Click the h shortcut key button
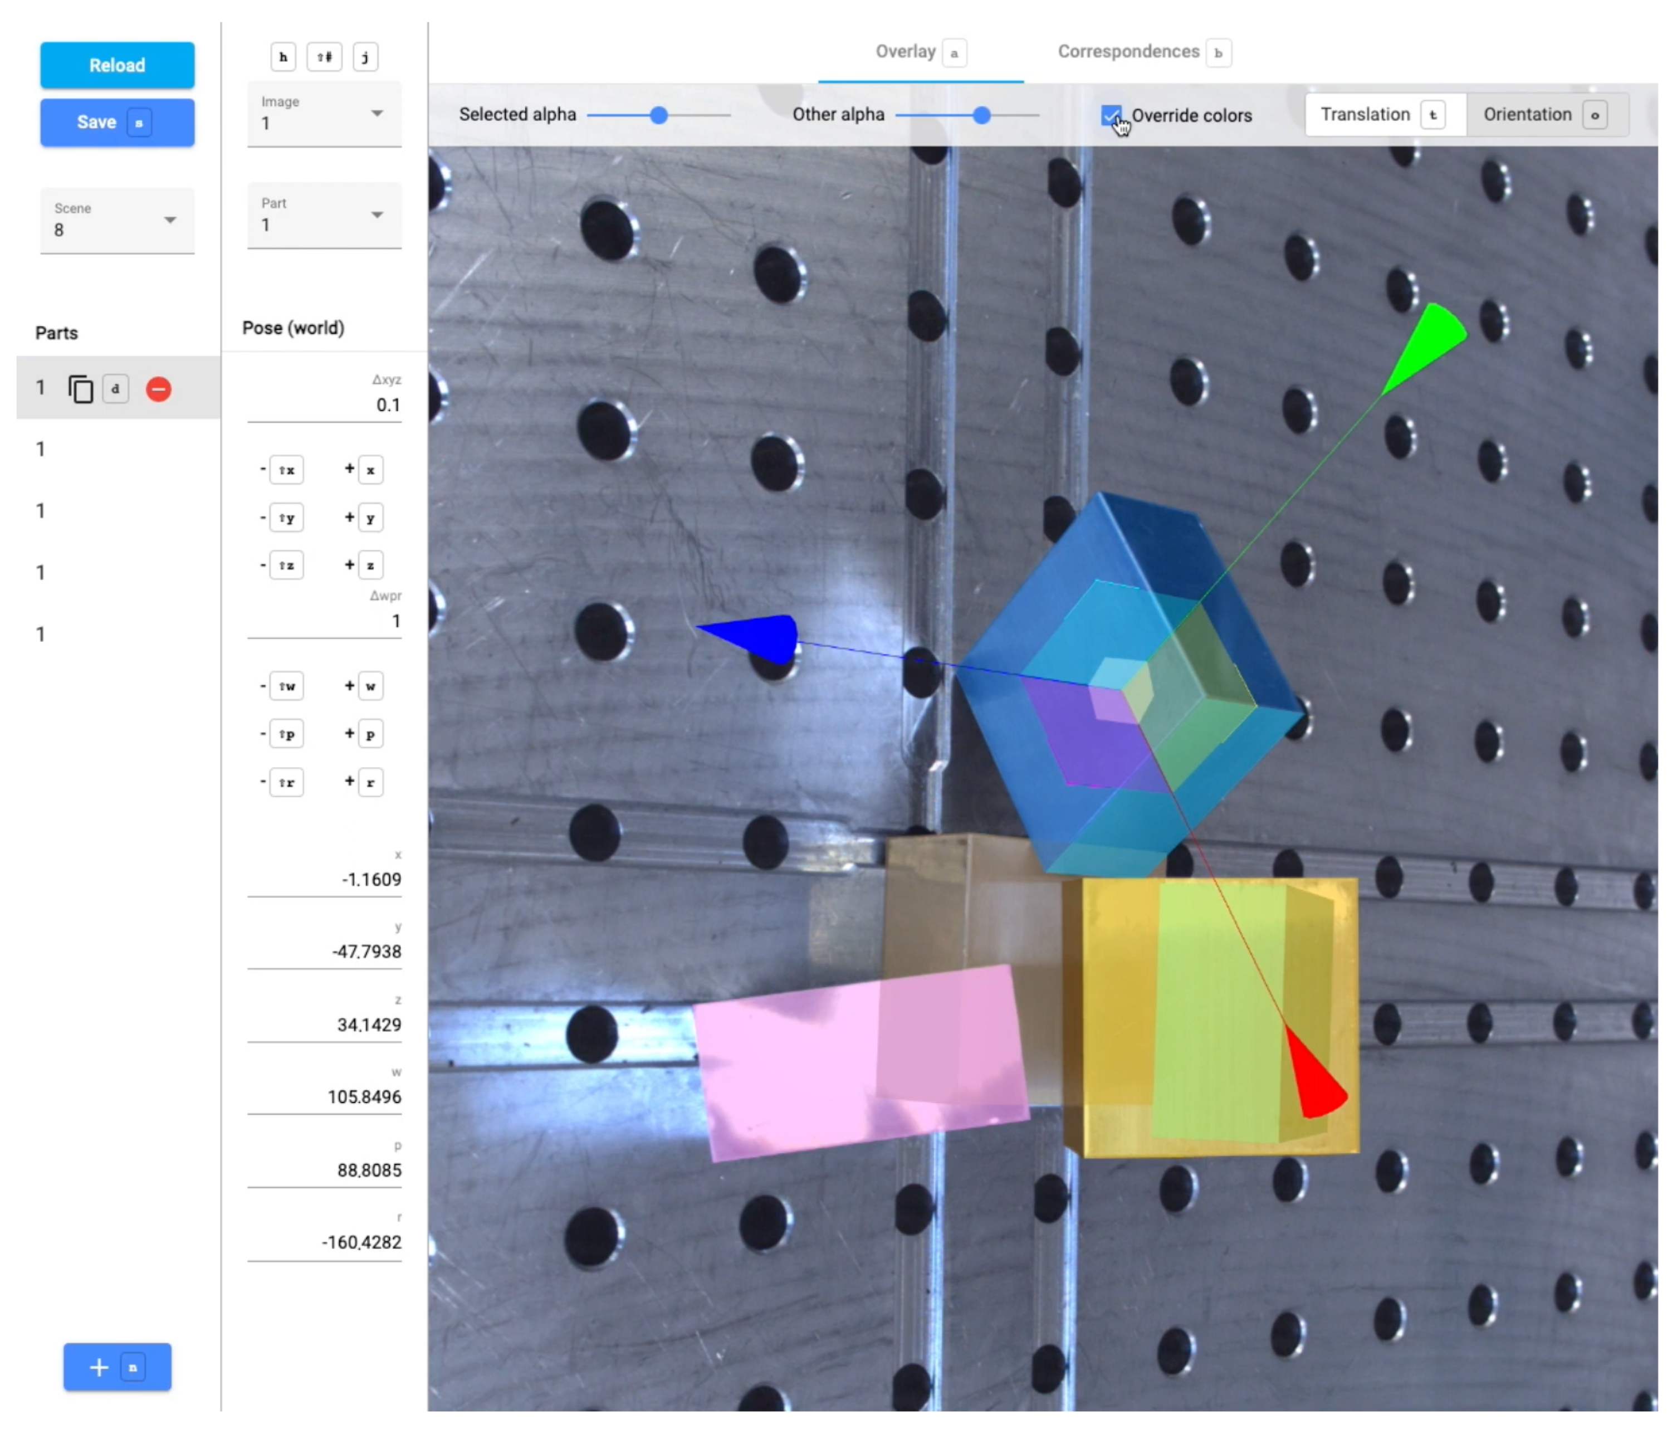This screenshot has height=1434, width=1677. click(x=282, y=57)
